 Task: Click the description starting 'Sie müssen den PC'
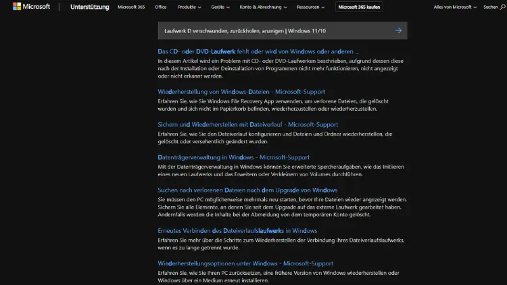click(283, 207)
